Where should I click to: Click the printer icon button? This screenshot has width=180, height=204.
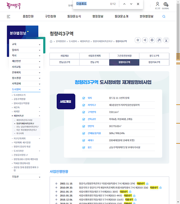(152, 40)
